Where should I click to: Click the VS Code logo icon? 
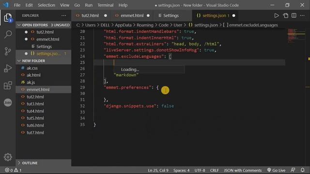(x=6, y=5)
